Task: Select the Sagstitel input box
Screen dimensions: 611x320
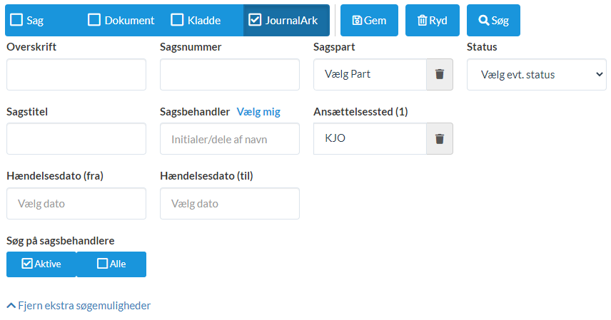Action: 76,138
